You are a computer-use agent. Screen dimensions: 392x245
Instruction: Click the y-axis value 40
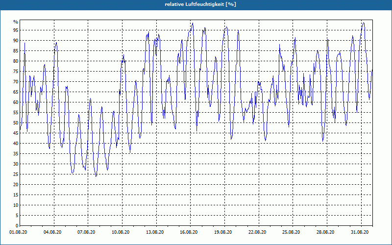click(16, 144)
